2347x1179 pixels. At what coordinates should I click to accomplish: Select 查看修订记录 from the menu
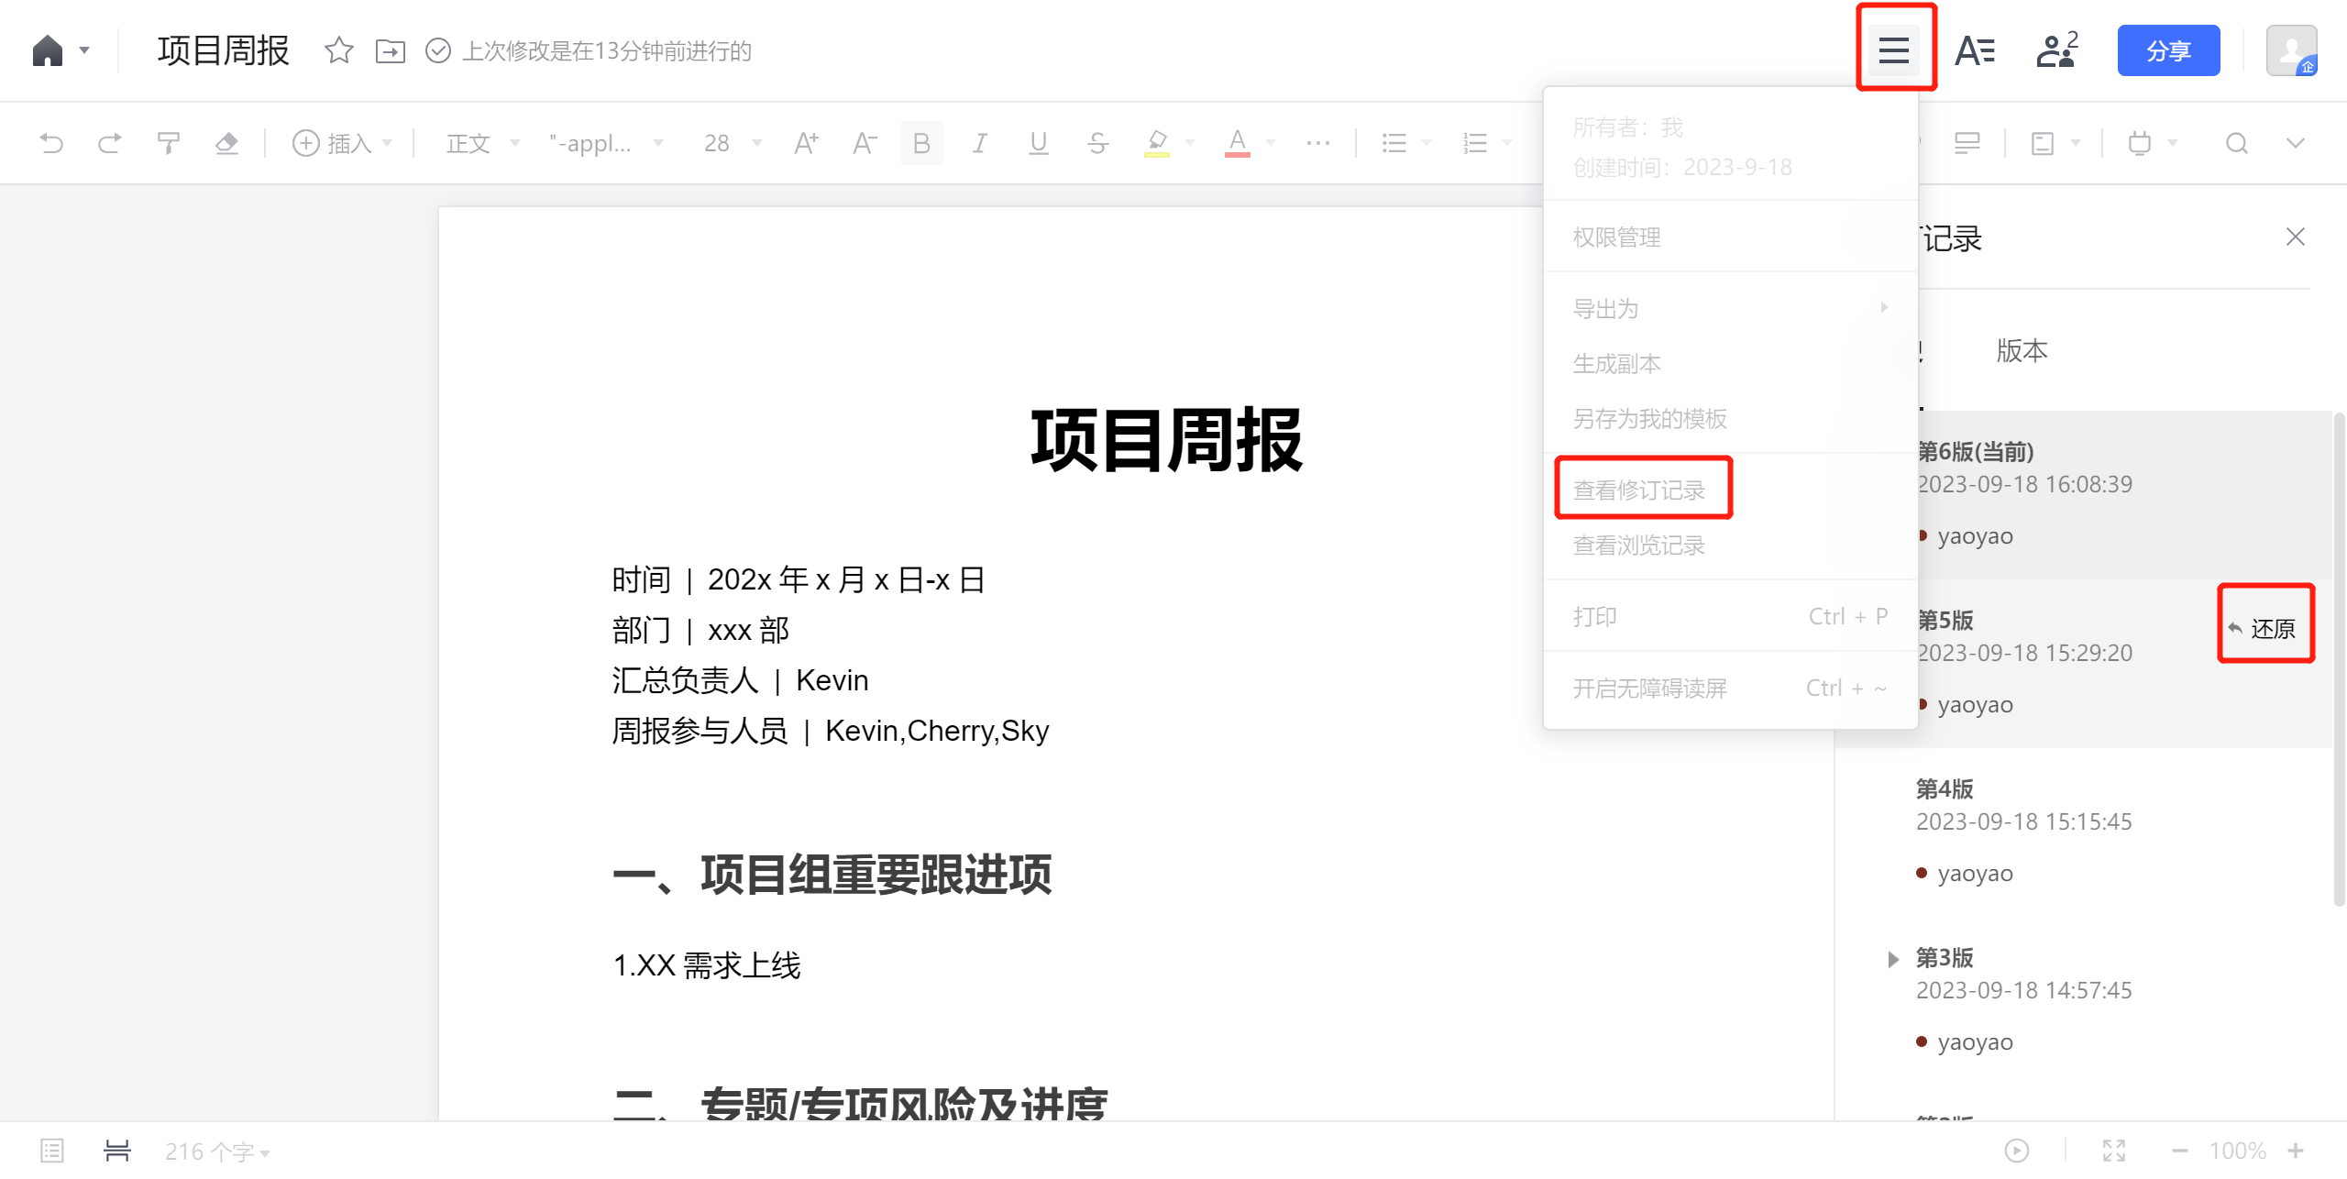coord(1639,490)
